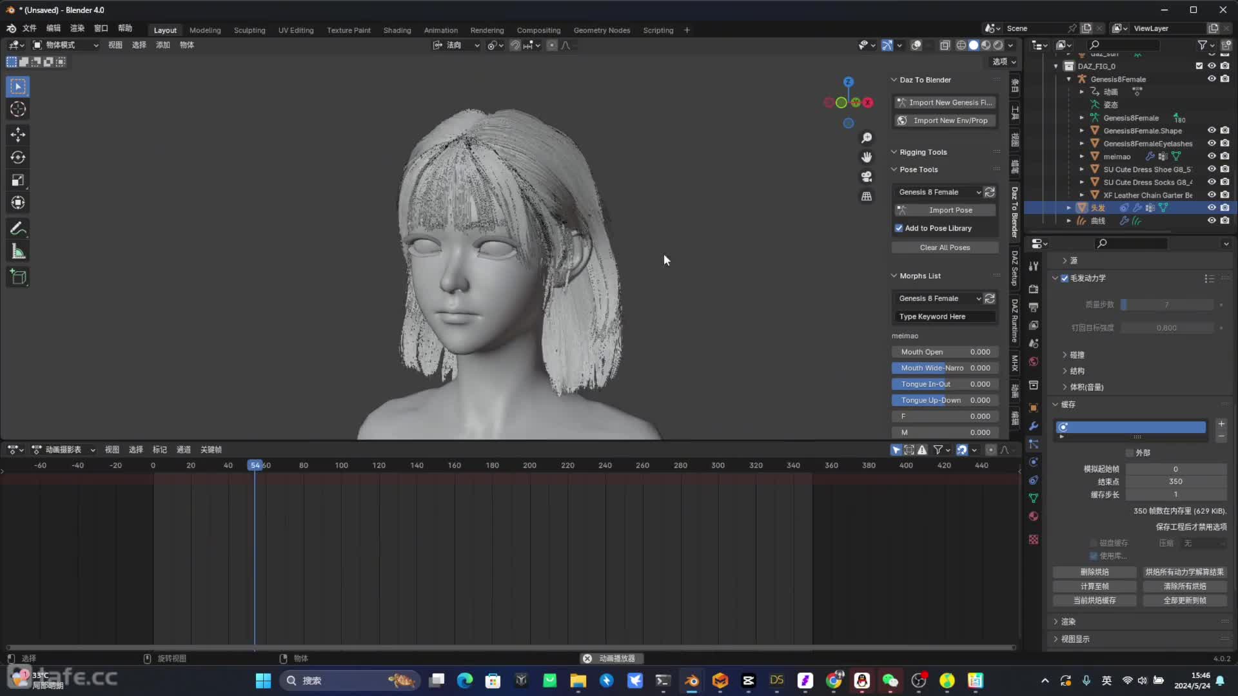Image resolution: width=1238 pixels, height=696 pixels.
Task: Open the object mode dropdown 物体模式
Action: [x=66, y=45]
